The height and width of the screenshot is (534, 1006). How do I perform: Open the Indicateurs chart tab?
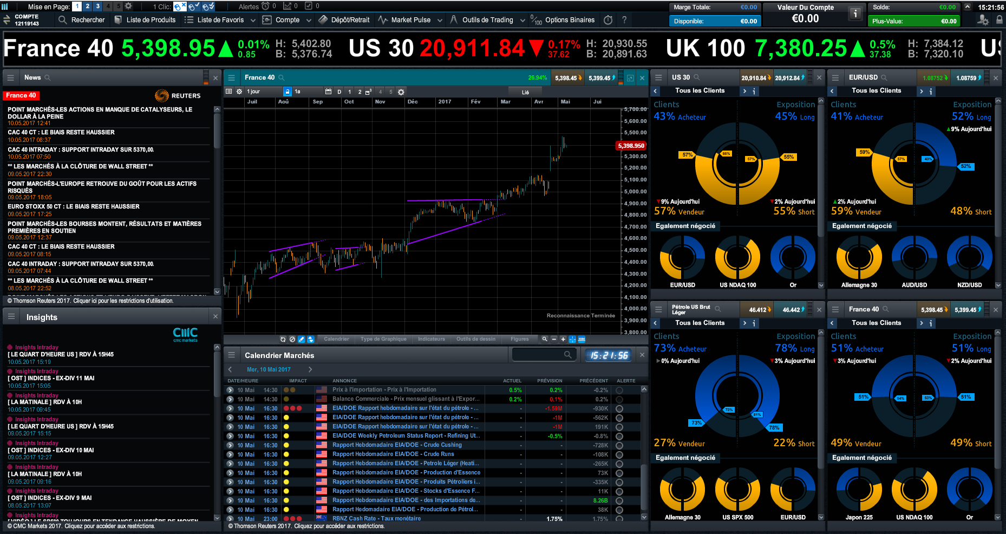click(432, 340)
